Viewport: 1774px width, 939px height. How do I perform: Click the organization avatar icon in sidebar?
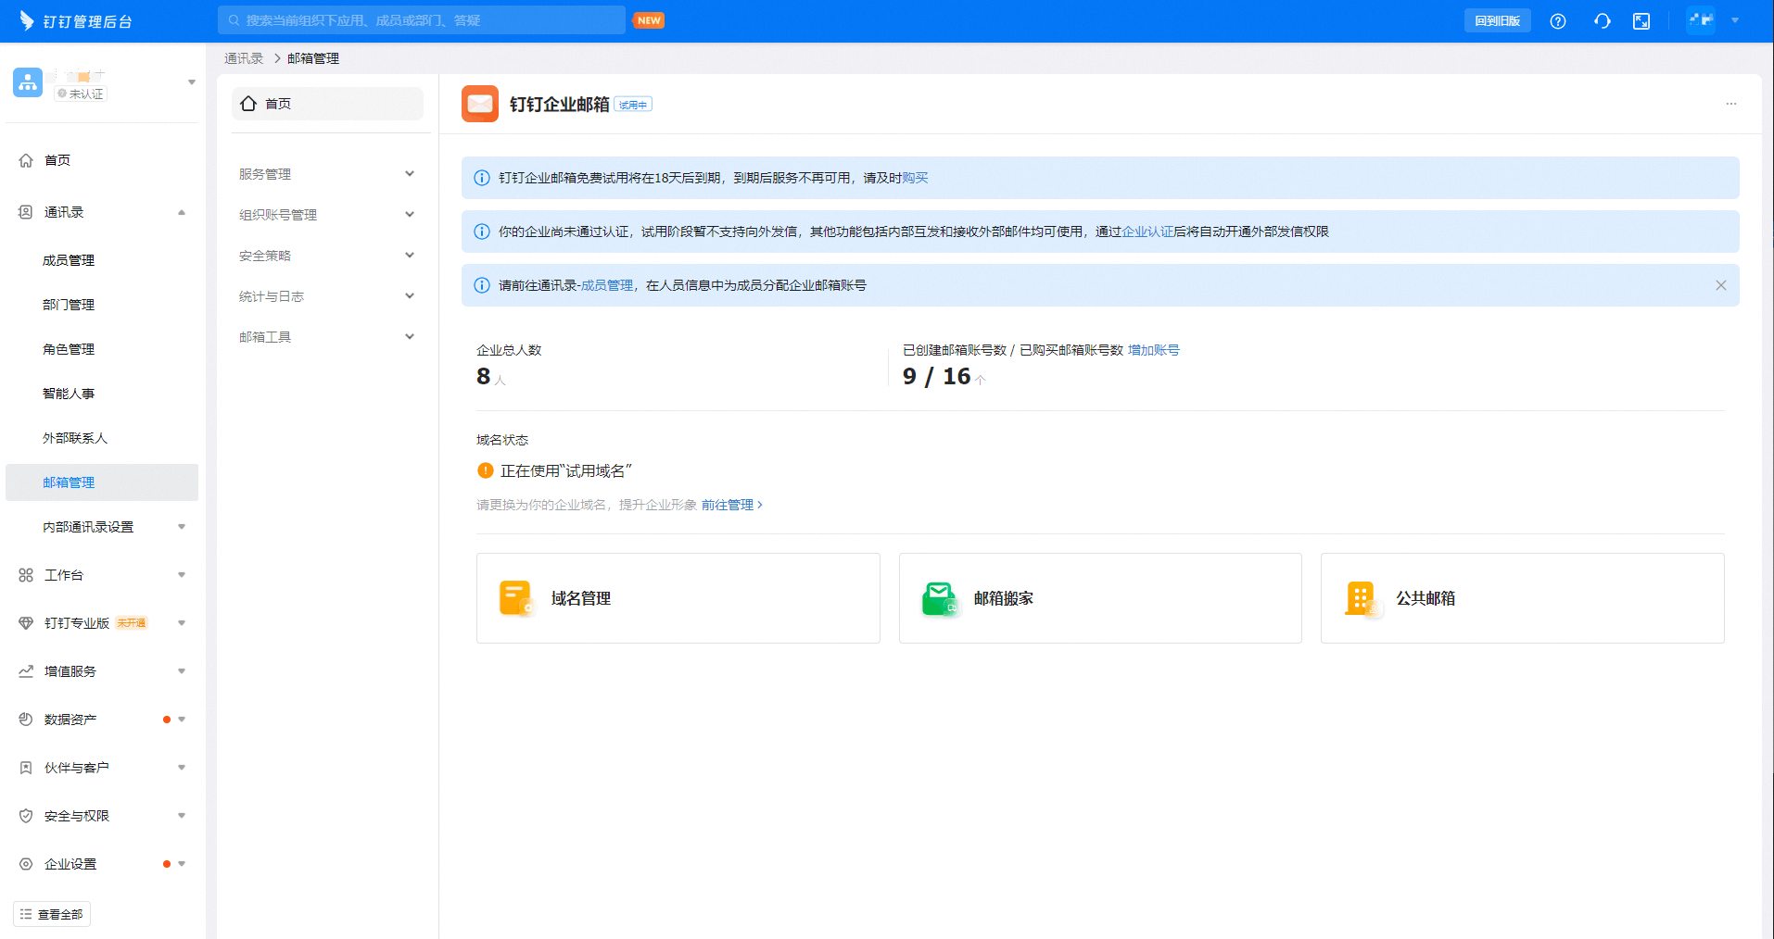pyautogui.click(x=28, y=82)
